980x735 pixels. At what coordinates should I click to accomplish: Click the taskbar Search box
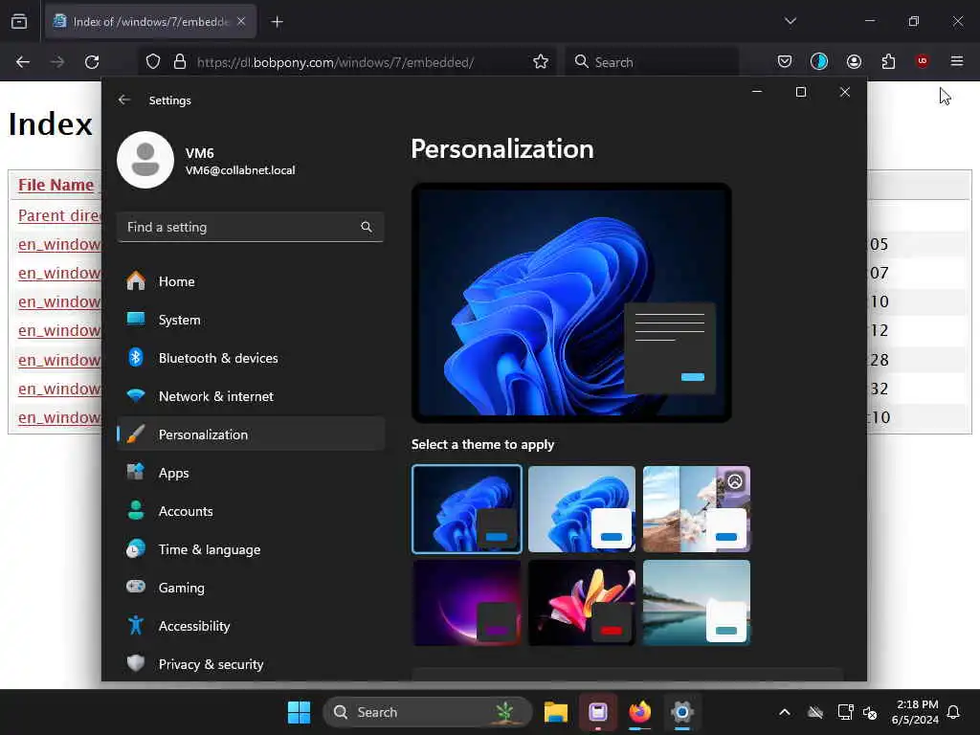click(x=428, y=712)
